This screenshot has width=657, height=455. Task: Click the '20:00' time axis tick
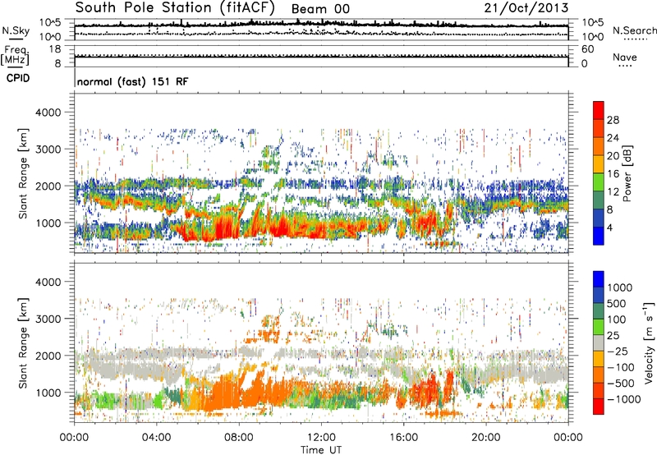point(486,438)
